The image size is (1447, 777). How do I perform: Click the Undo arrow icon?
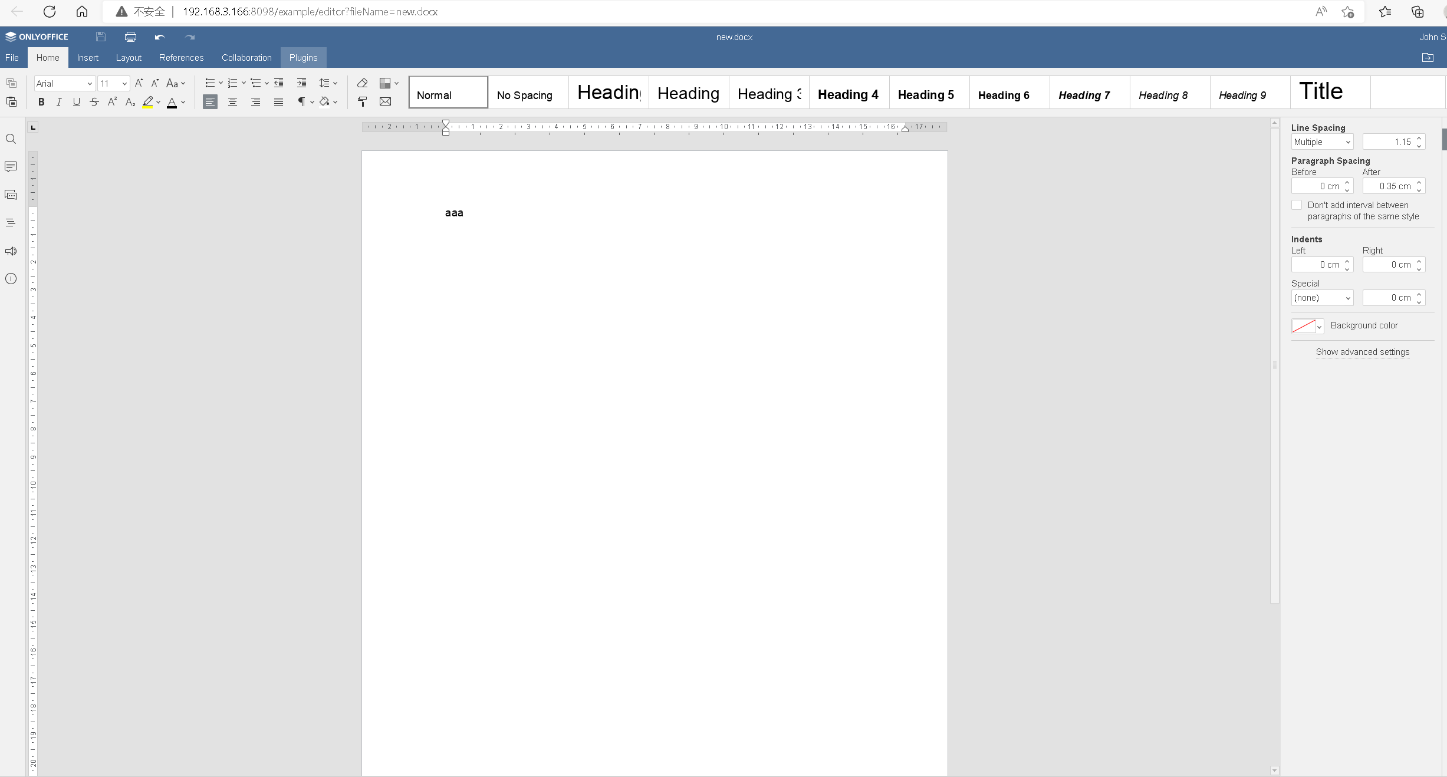[x=159, y=37]
